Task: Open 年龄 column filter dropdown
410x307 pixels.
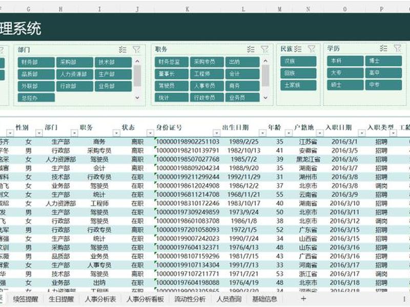Action: [x=289, y=133]
